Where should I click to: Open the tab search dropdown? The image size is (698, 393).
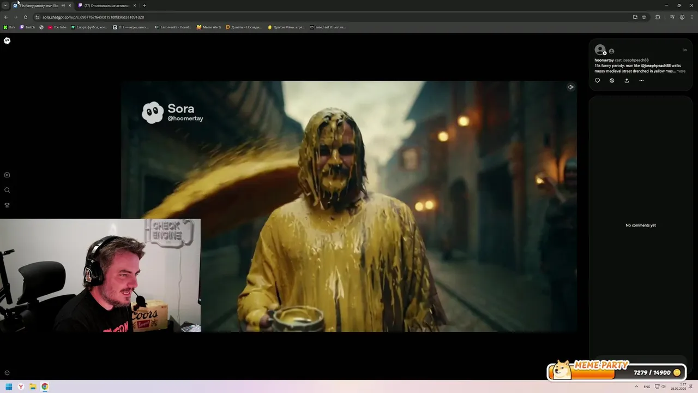pyautogui.click(x=5, y=5)
